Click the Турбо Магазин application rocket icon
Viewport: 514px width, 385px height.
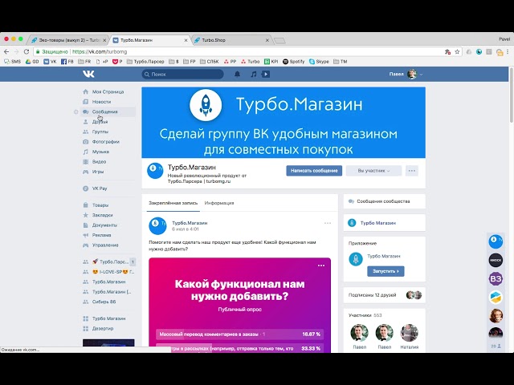coord(356,259)
